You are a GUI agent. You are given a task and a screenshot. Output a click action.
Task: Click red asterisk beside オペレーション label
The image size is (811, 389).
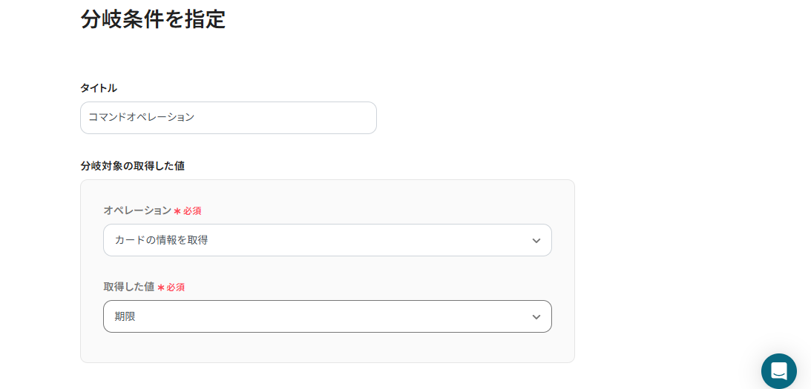tap(177, 211)
